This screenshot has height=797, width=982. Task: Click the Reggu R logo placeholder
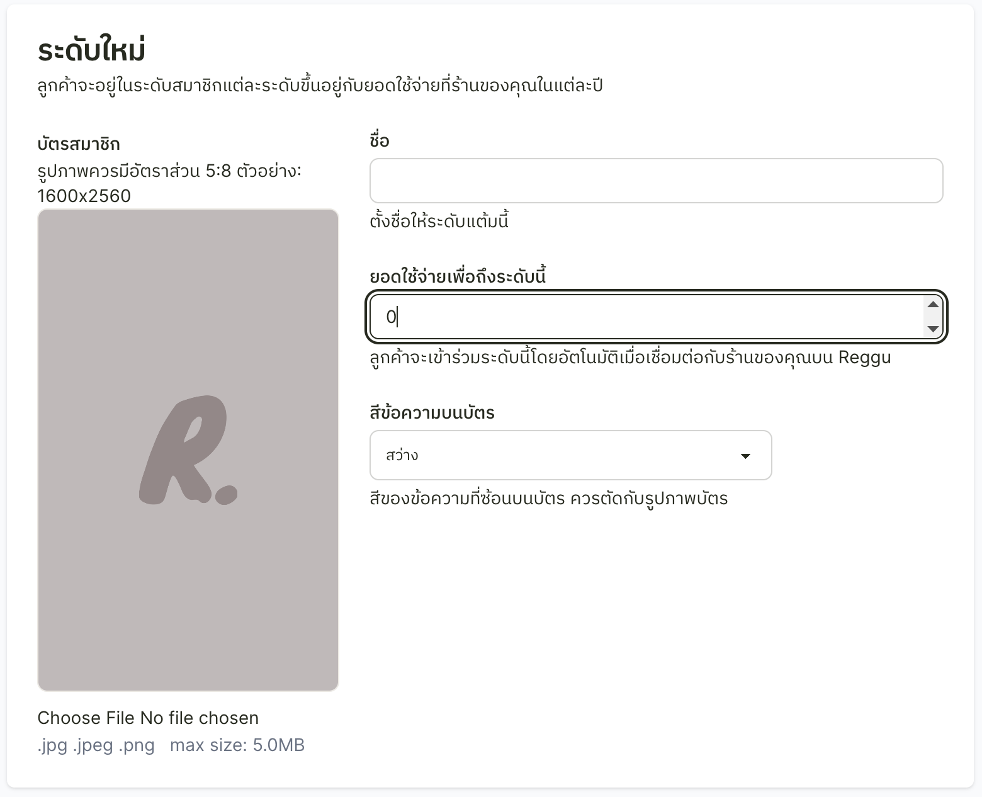[x=188, y=450]
